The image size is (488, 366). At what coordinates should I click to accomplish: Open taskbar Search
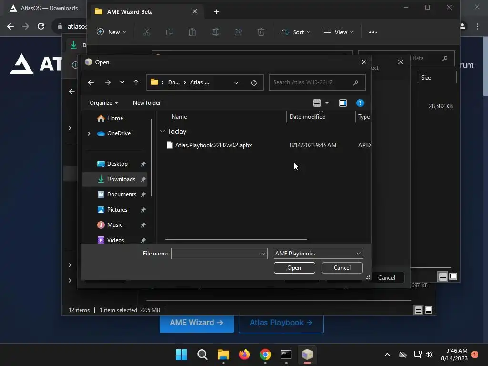tap(202, 355)
